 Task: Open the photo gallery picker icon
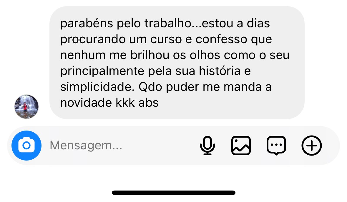pos(241,146)
